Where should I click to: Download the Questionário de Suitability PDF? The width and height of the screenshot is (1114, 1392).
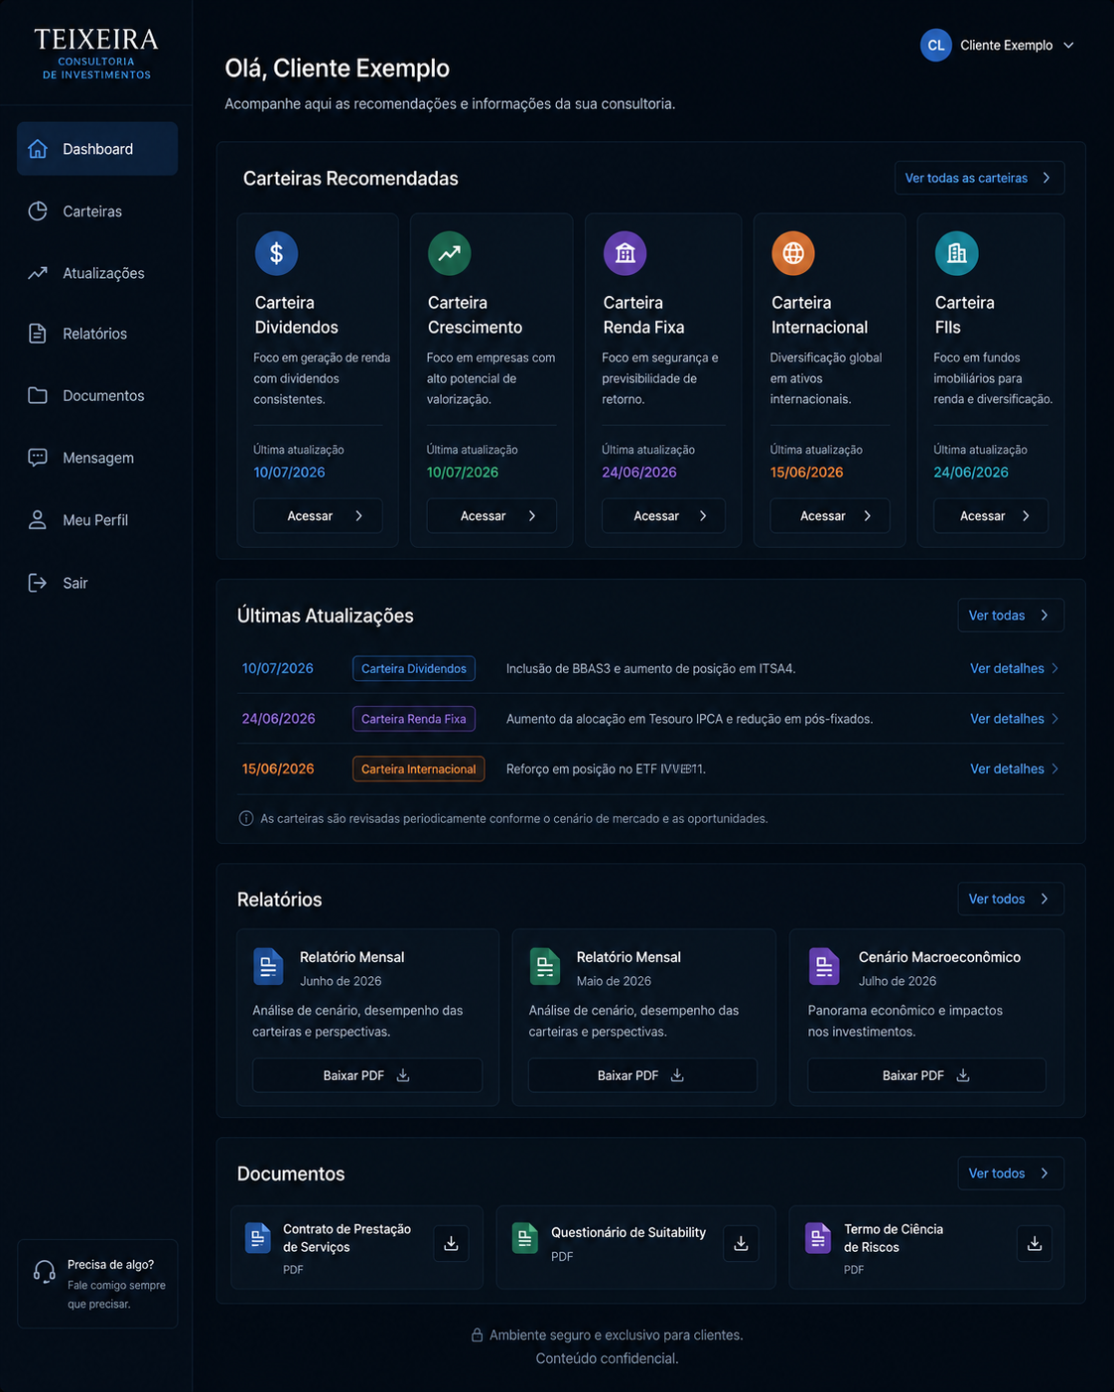(741, 1243)
